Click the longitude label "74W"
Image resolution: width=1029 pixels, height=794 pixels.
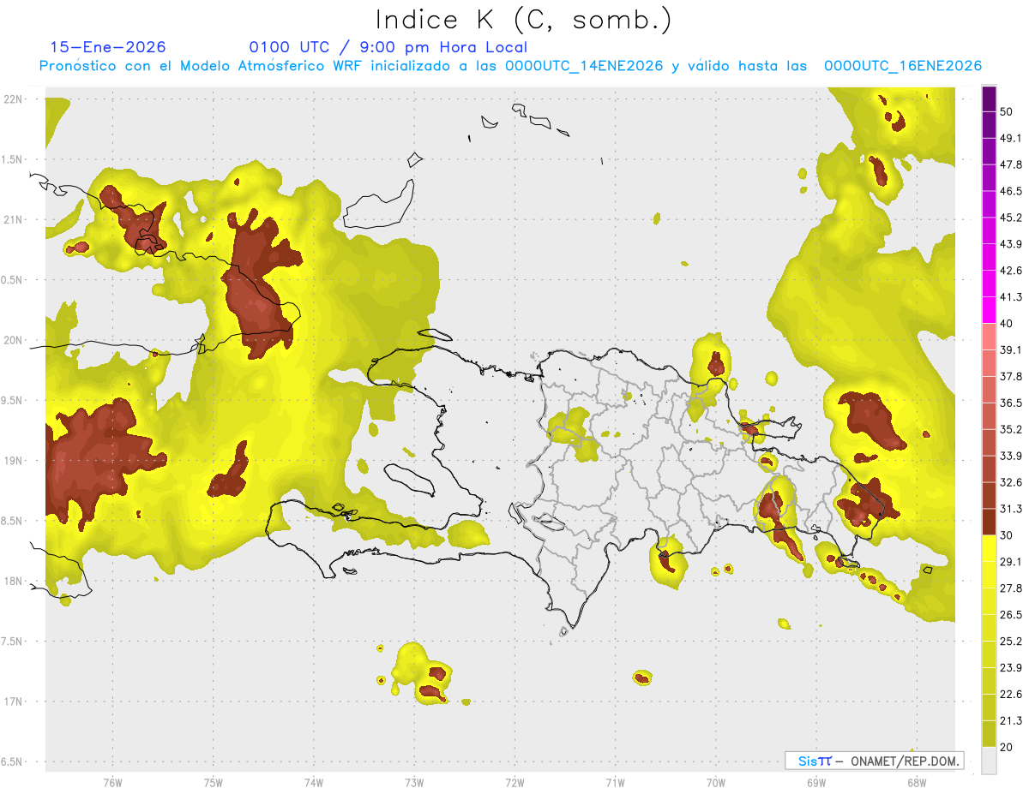[314, 782]
